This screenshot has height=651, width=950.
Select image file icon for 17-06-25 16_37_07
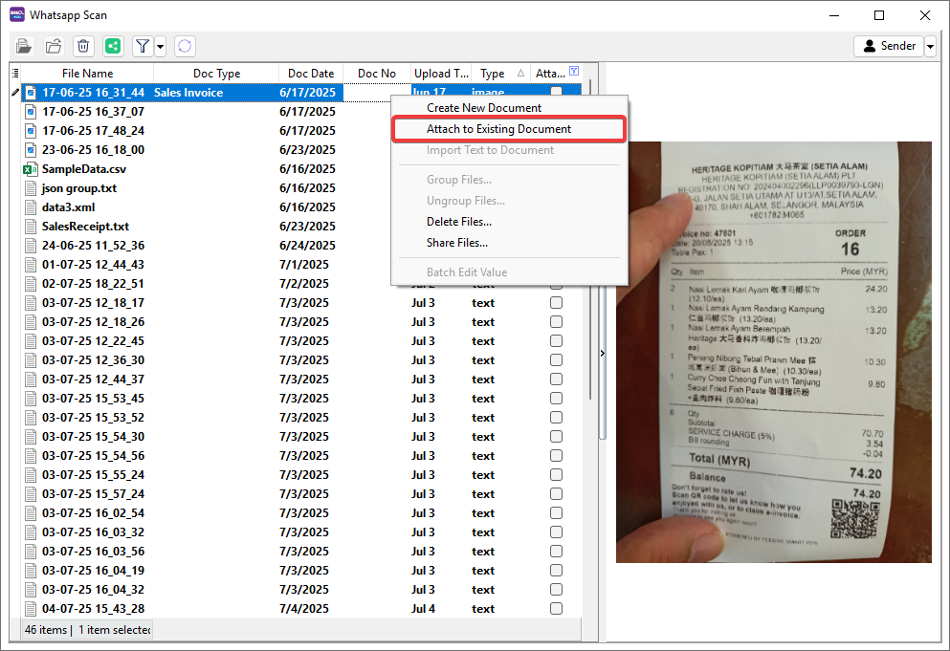click(31, 112)
